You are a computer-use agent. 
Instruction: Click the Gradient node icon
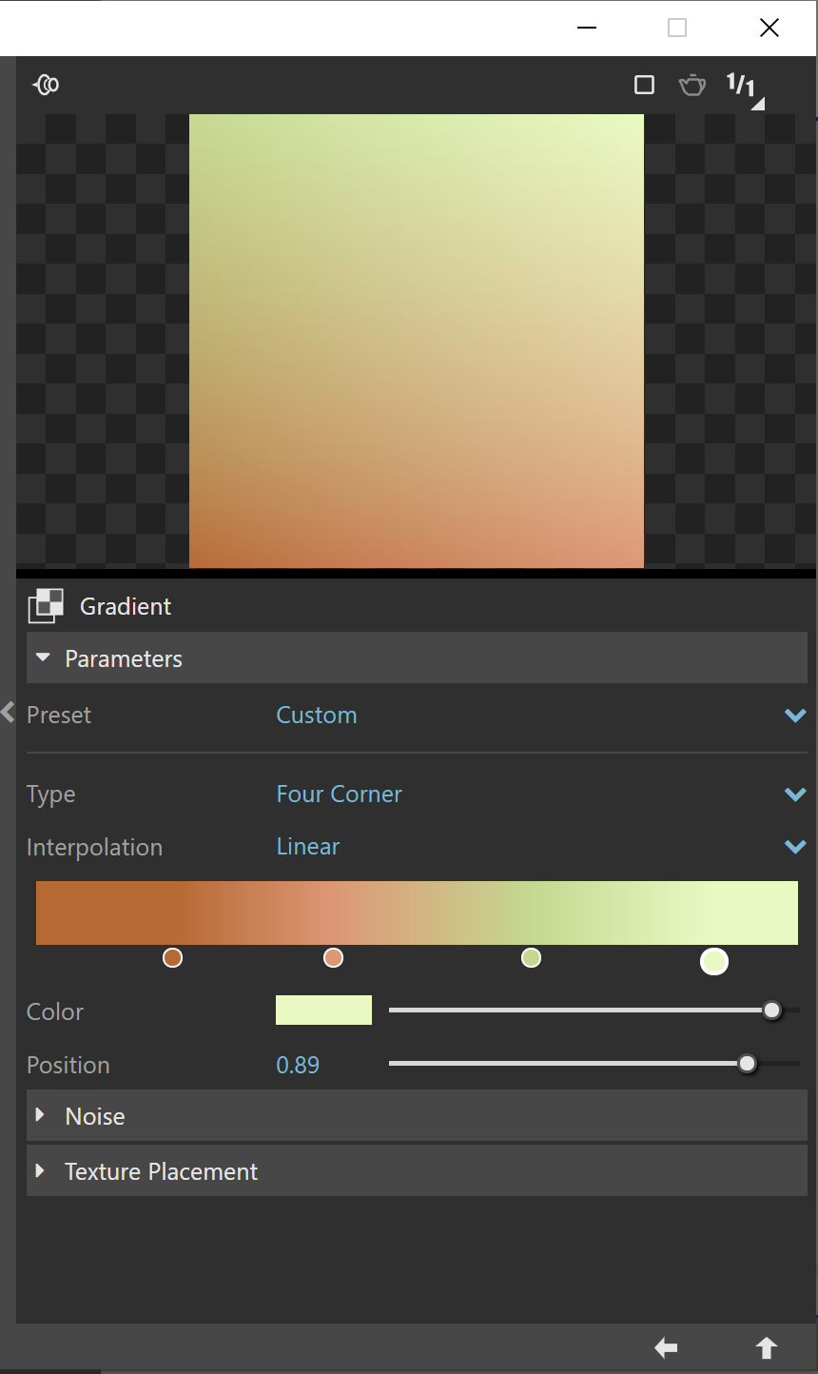45,605
